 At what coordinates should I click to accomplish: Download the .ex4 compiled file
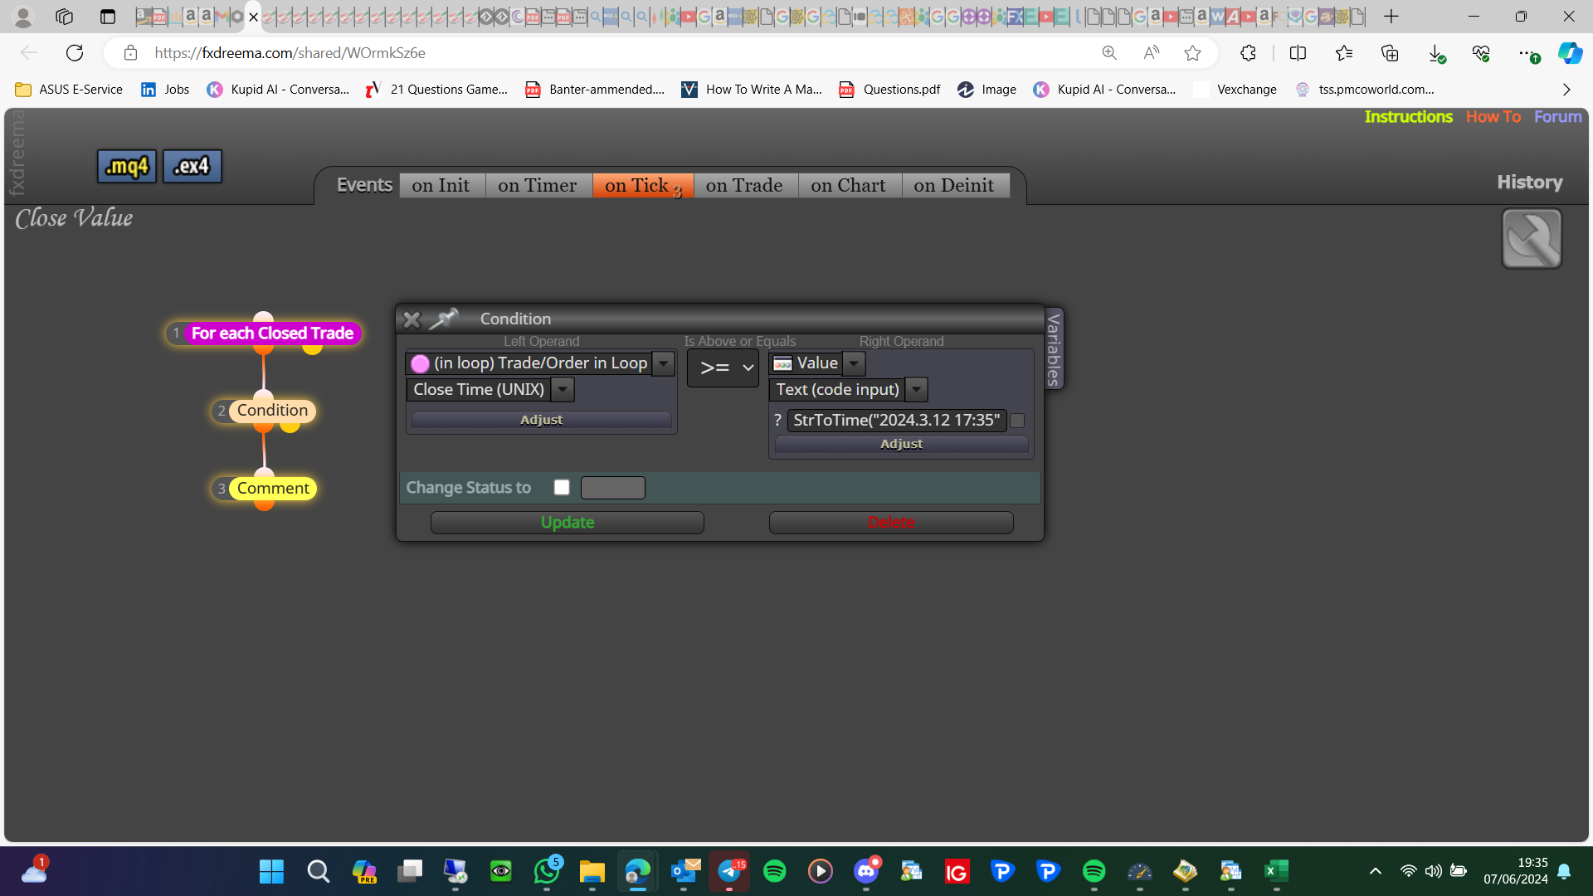tap(192, 166)
